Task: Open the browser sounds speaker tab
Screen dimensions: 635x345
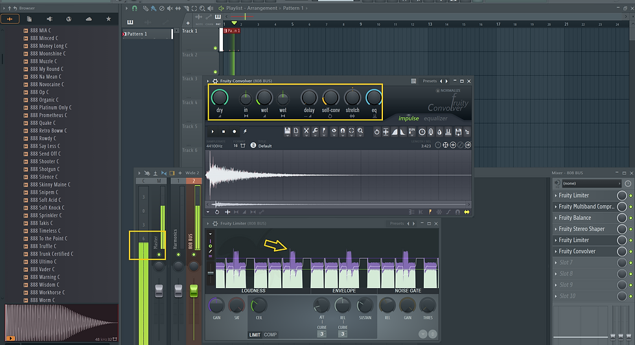Action: coord(49,19)
